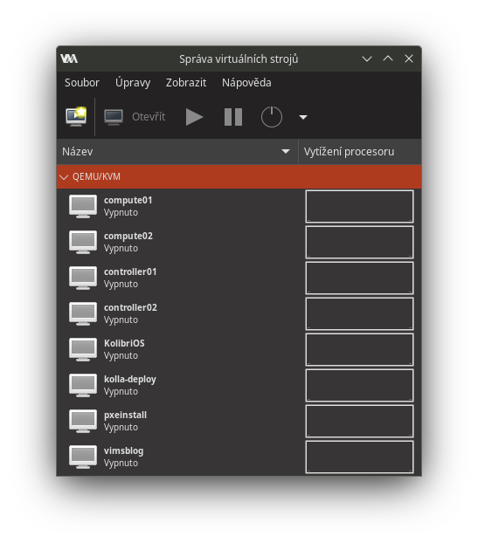Click compute01 CPU usage graph
The height and width of the screenshot is (543, 478).
click(359, 206)
